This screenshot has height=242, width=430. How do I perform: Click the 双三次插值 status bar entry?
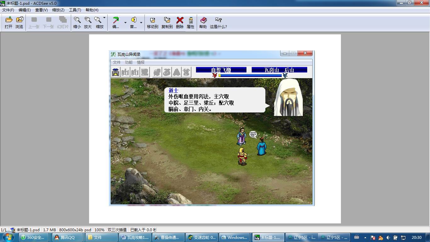tap(117, 230)
